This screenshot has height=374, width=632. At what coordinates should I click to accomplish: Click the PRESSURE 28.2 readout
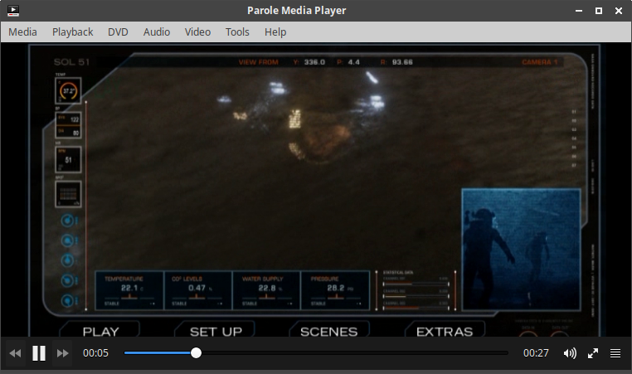pos(335,290)
